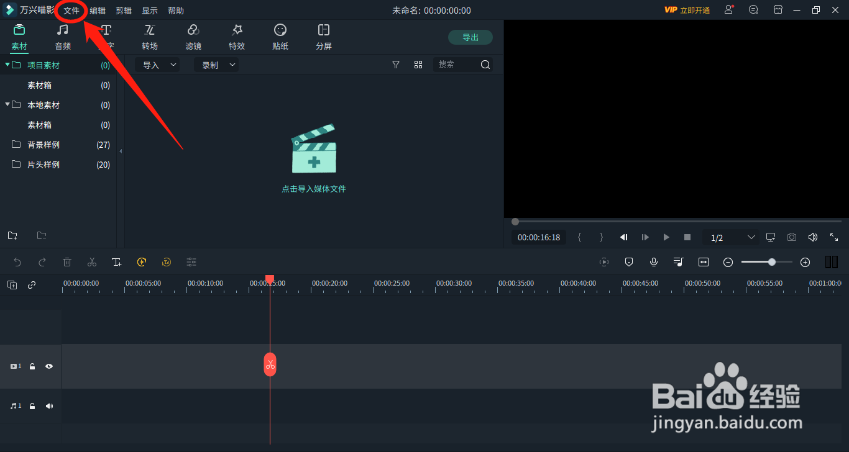Screen dimensions: 849x452
Task: Click the redo arrow icon
Action: tap(42, 262)
